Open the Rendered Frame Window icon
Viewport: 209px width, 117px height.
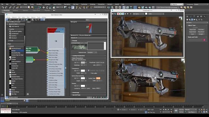click(143, 7)
